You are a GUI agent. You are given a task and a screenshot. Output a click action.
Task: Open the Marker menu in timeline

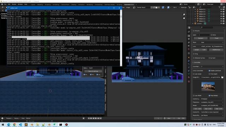coord(28,118)
